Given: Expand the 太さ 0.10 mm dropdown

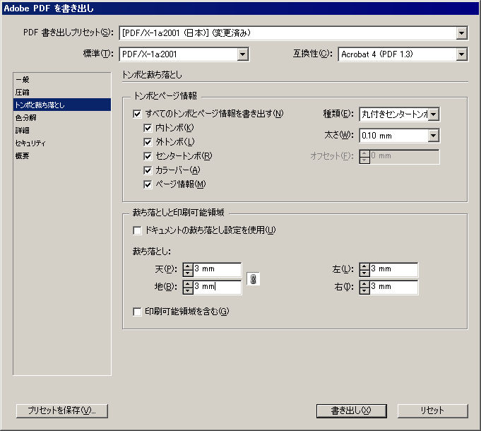Looking at the screenshot, I should tap(434, 135).
